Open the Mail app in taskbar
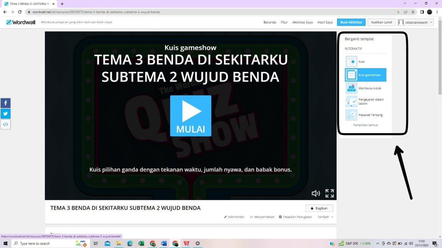The image size is (442, 248). 107,244
